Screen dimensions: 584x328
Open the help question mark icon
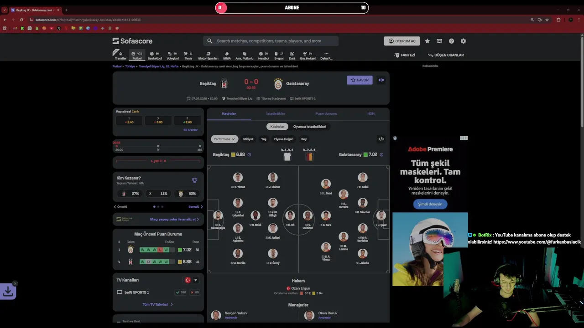tap(451, 41)
